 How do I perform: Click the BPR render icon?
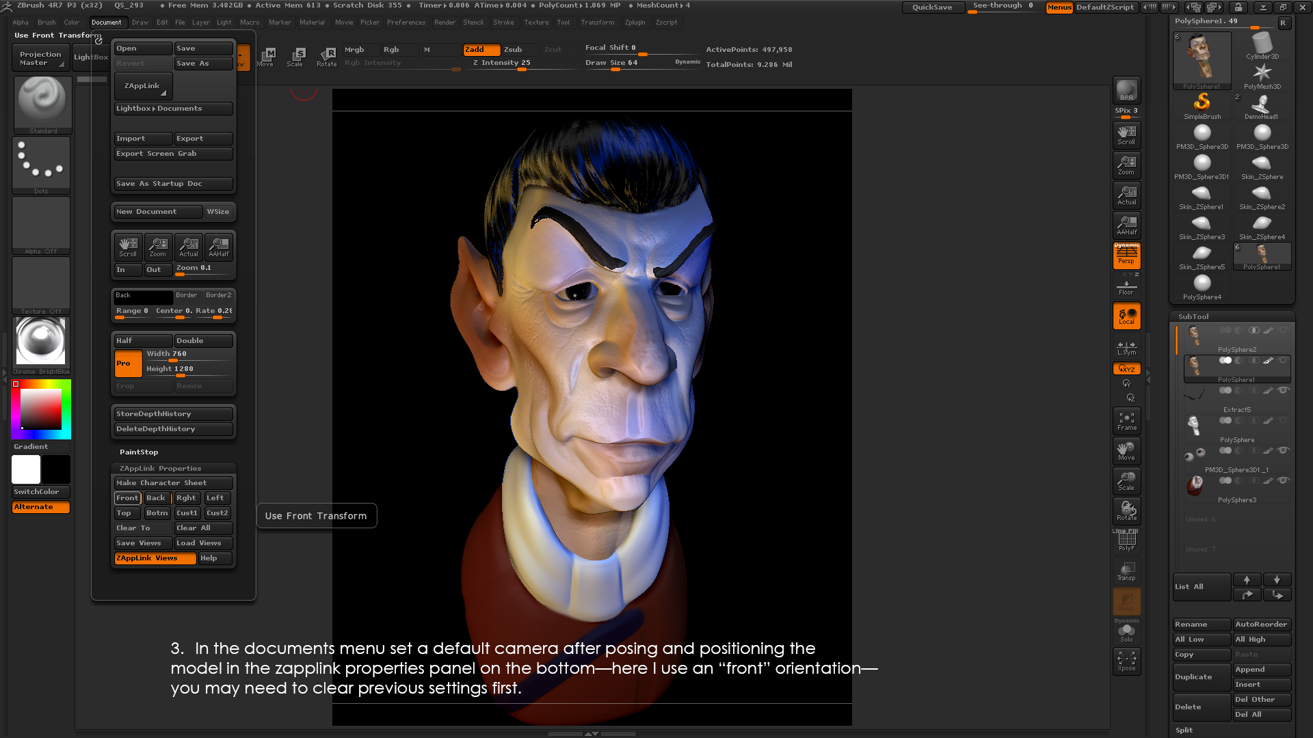click(x=1126, y=90)
